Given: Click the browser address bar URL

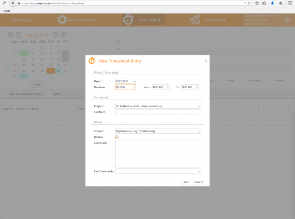Looking at the screenshot, I should (x=89, y=3).
